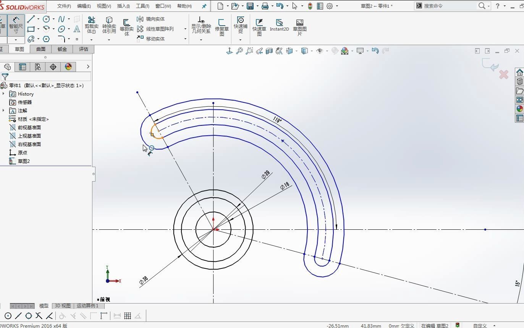
Task: Select the Spline sketch tool
Action: 61,19
